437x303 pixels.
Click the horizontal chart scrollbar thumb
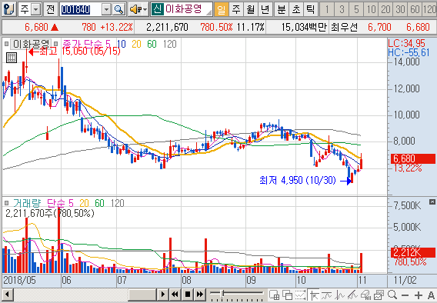(142, 295)
